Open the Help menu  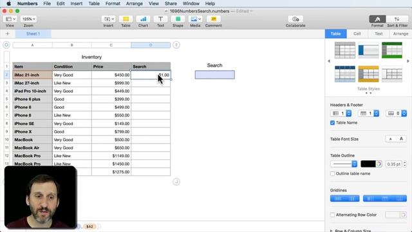[x=210, y=3]
